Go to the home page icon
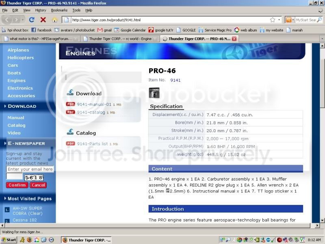The image size is (325, 244). (54, 20)
